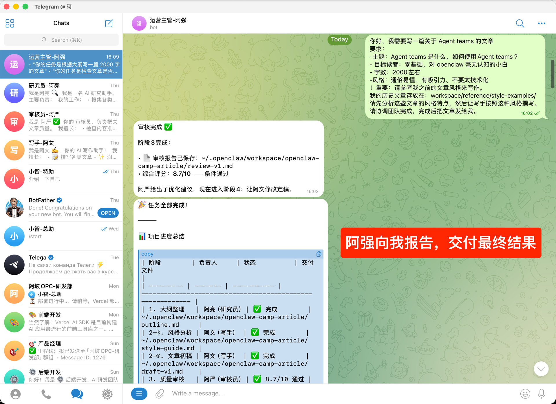Click the scroll-to-bottom chevron button
Screen dimensions: 556x404
pos(541,369)
